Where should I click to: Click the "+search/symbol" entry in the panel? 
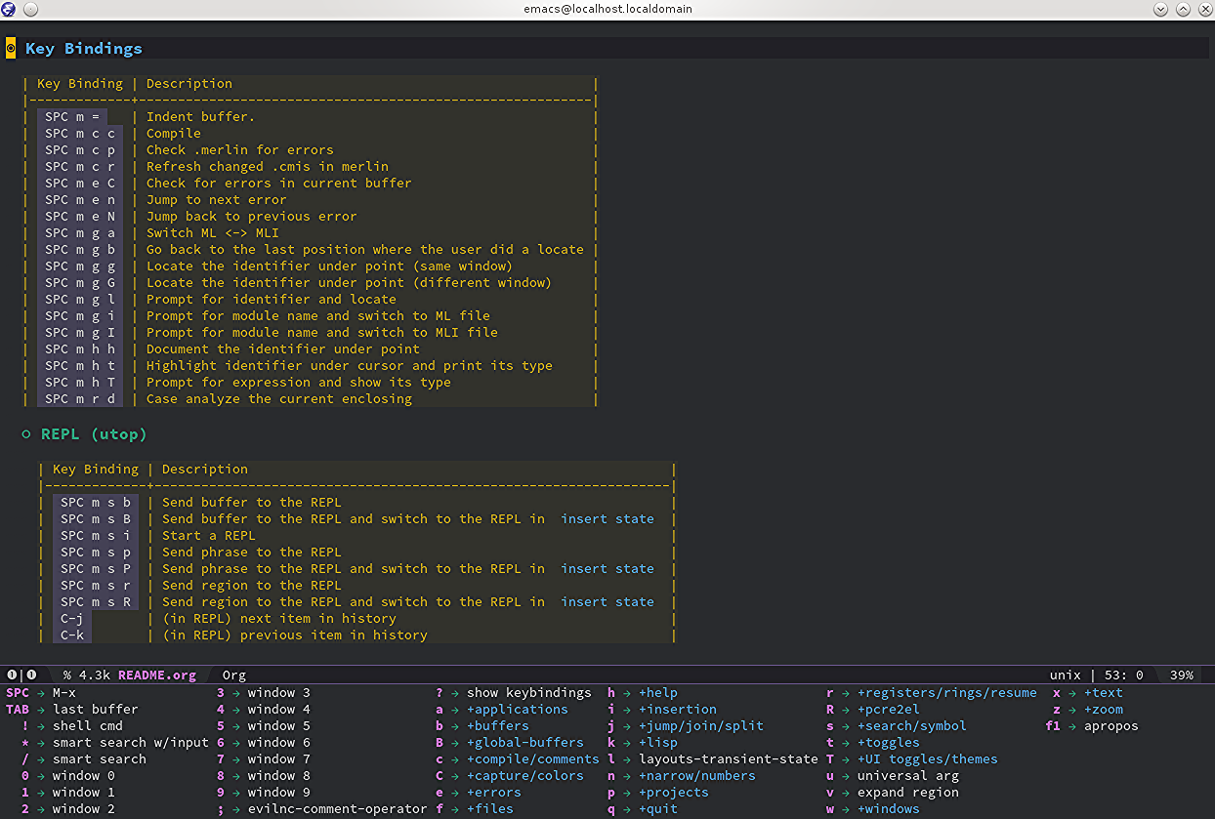[x=911, y=725]
